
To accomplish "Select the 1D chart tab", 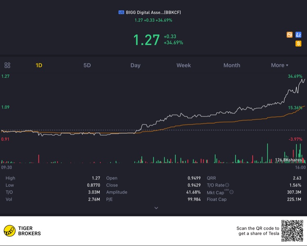I will click(39, 65).
